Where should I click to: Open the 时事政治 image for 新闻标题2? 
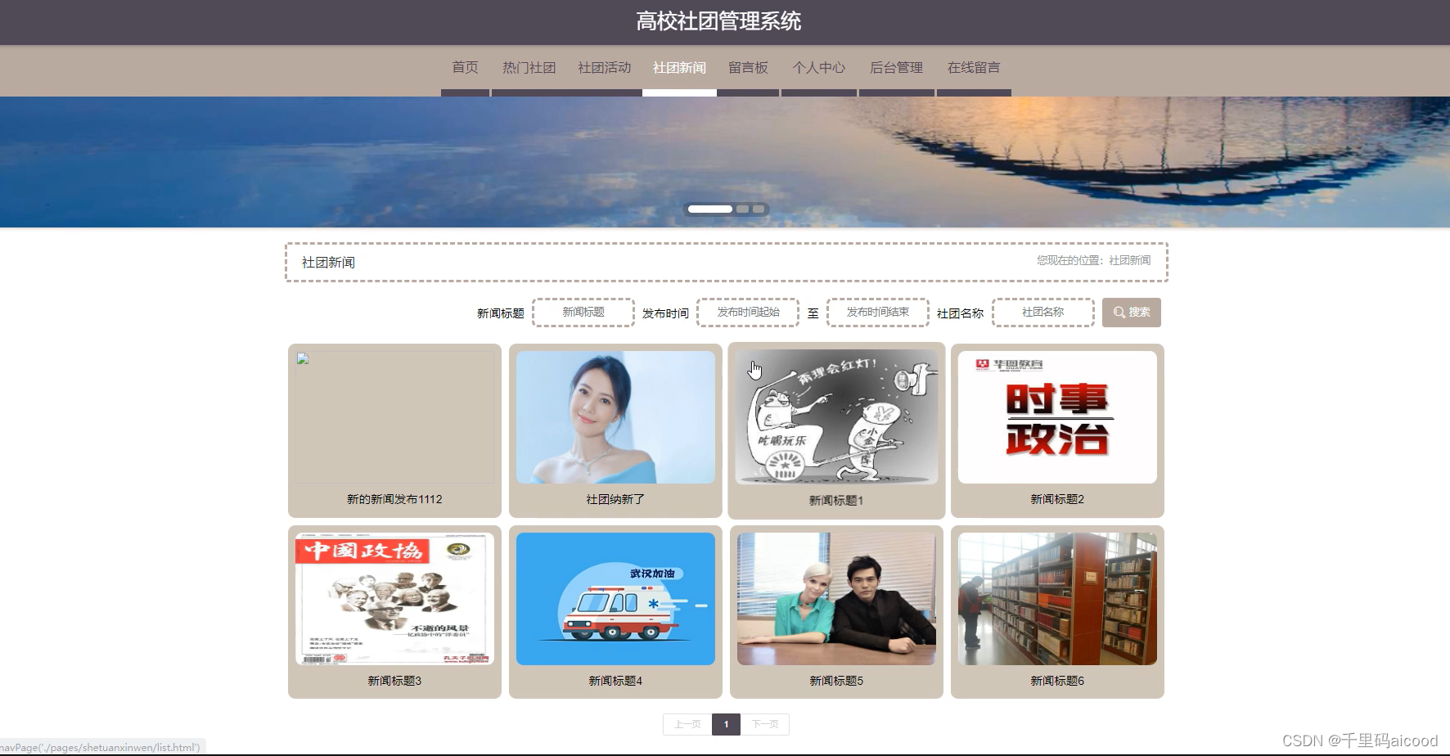point(1057,417)
